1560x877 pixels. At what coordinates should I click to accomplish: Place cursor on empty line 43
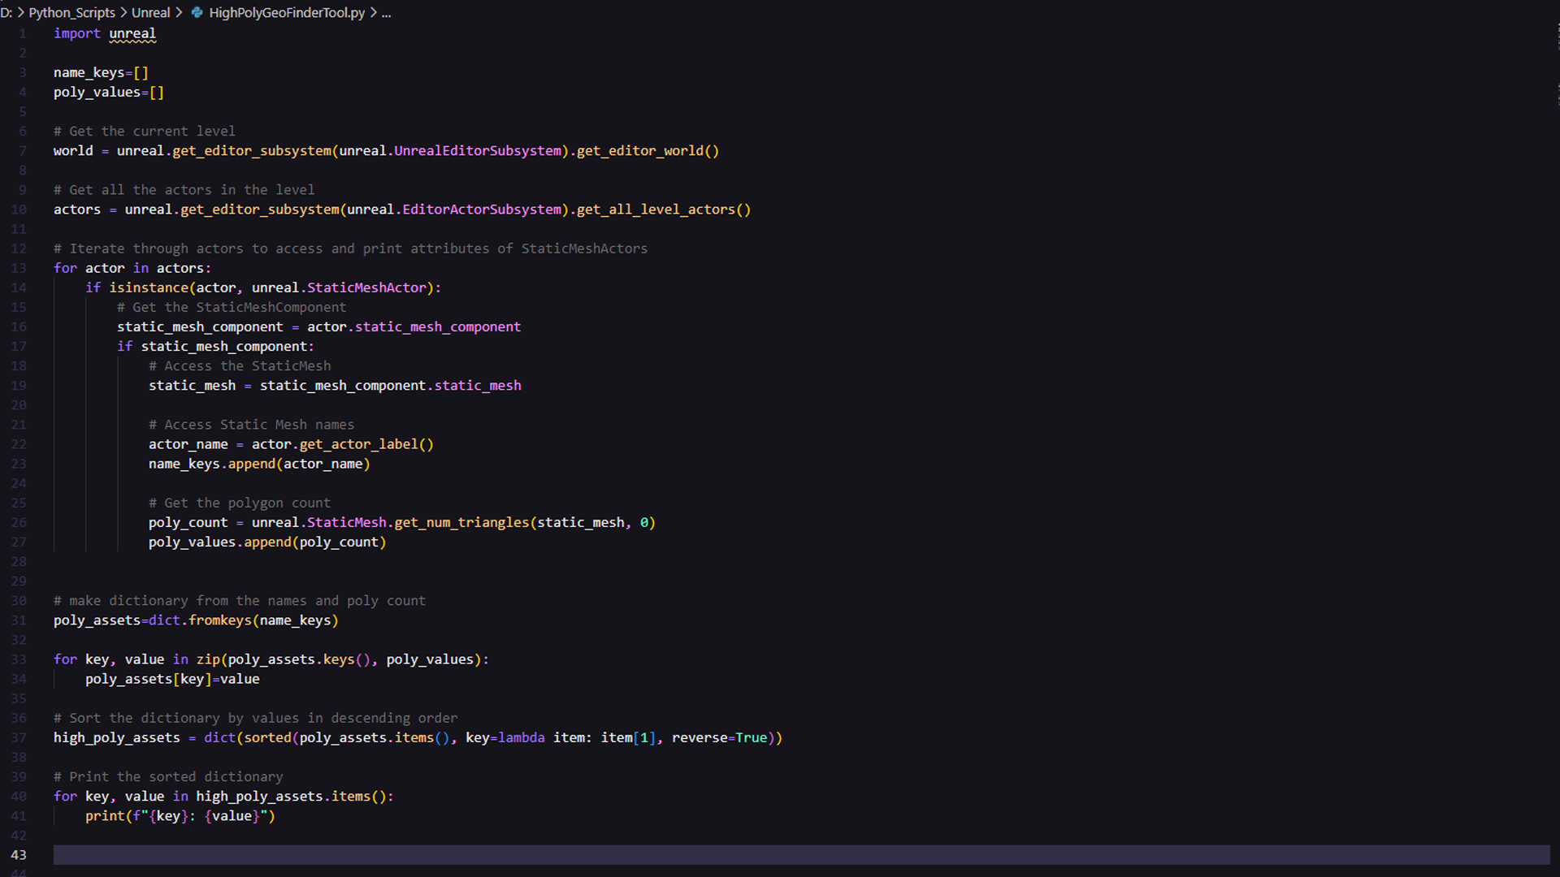[x=801, y=855]
